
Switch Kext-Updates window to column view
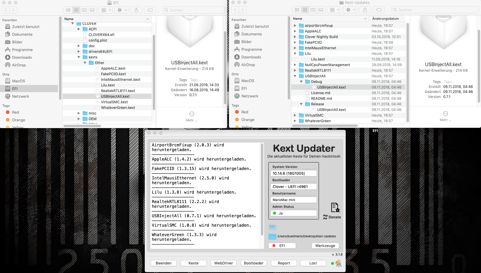tap(313, 10)
